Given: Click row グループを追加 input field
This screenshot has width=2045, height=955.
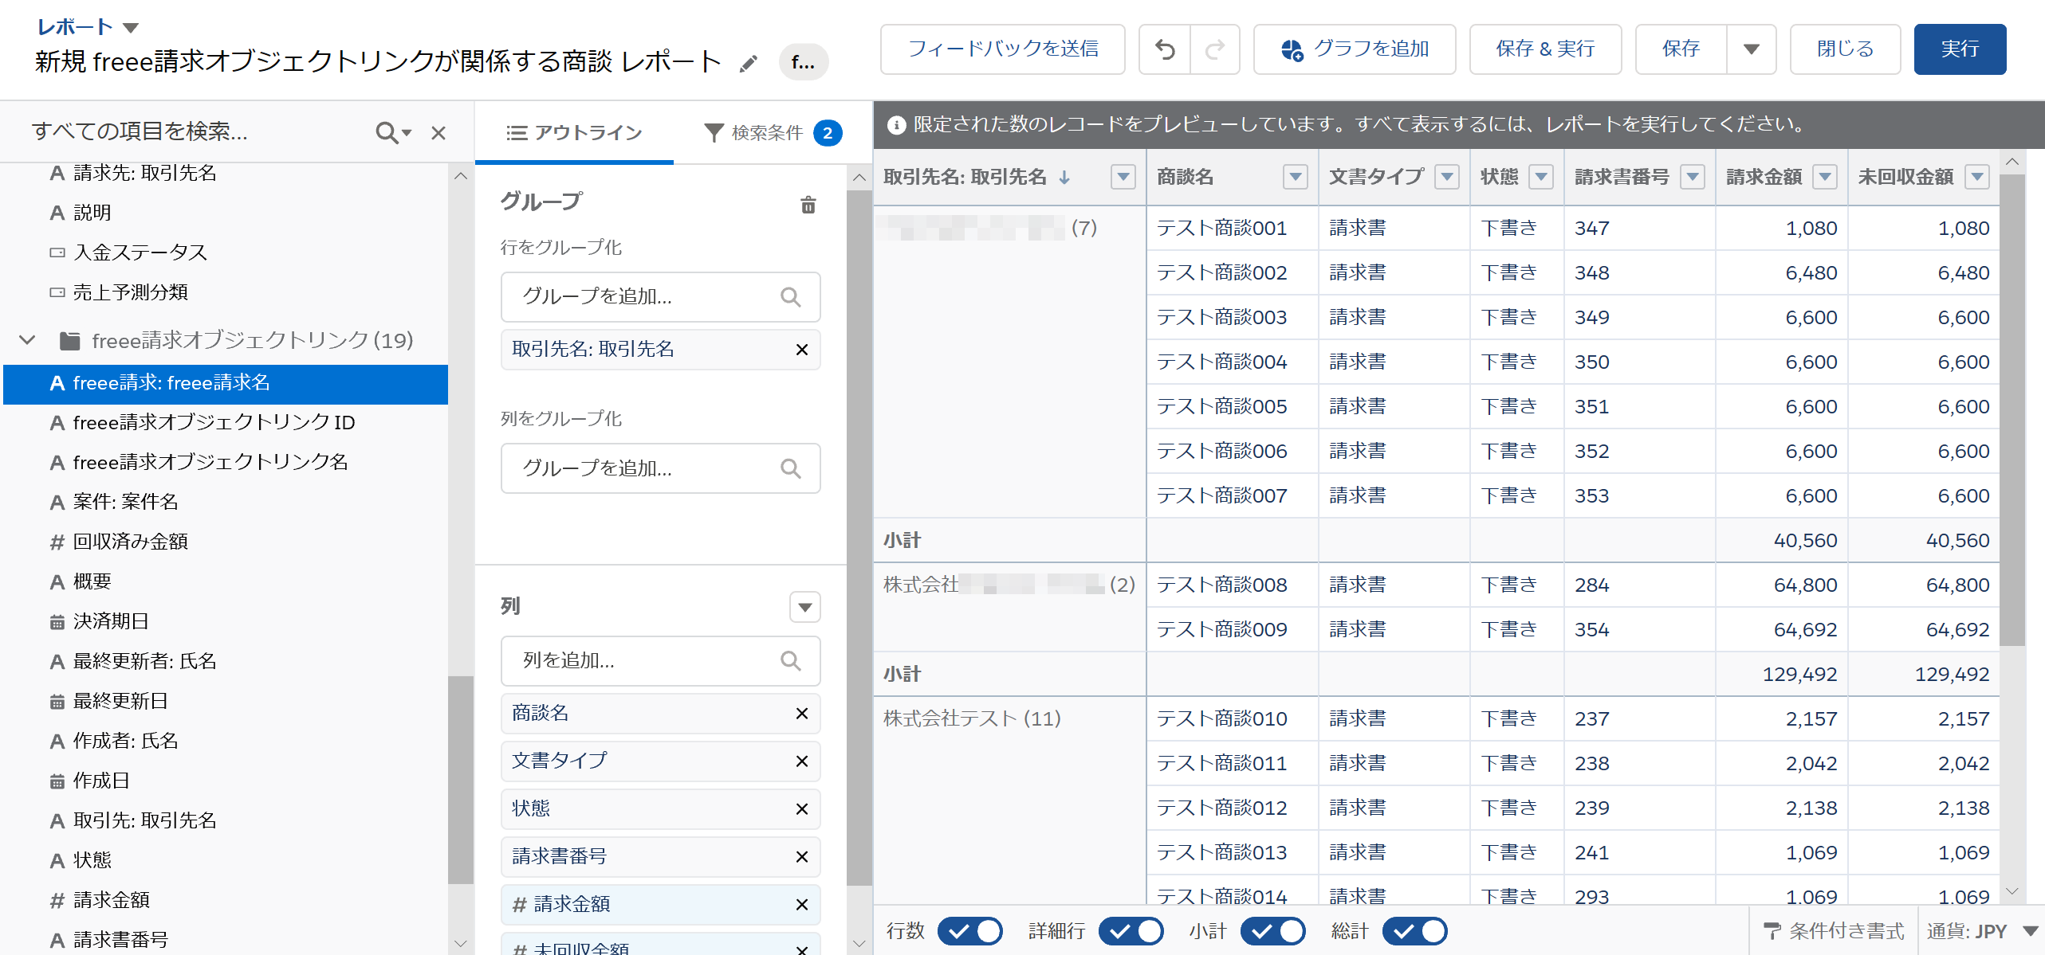Looking at the screenshot, I should [660, 297].
